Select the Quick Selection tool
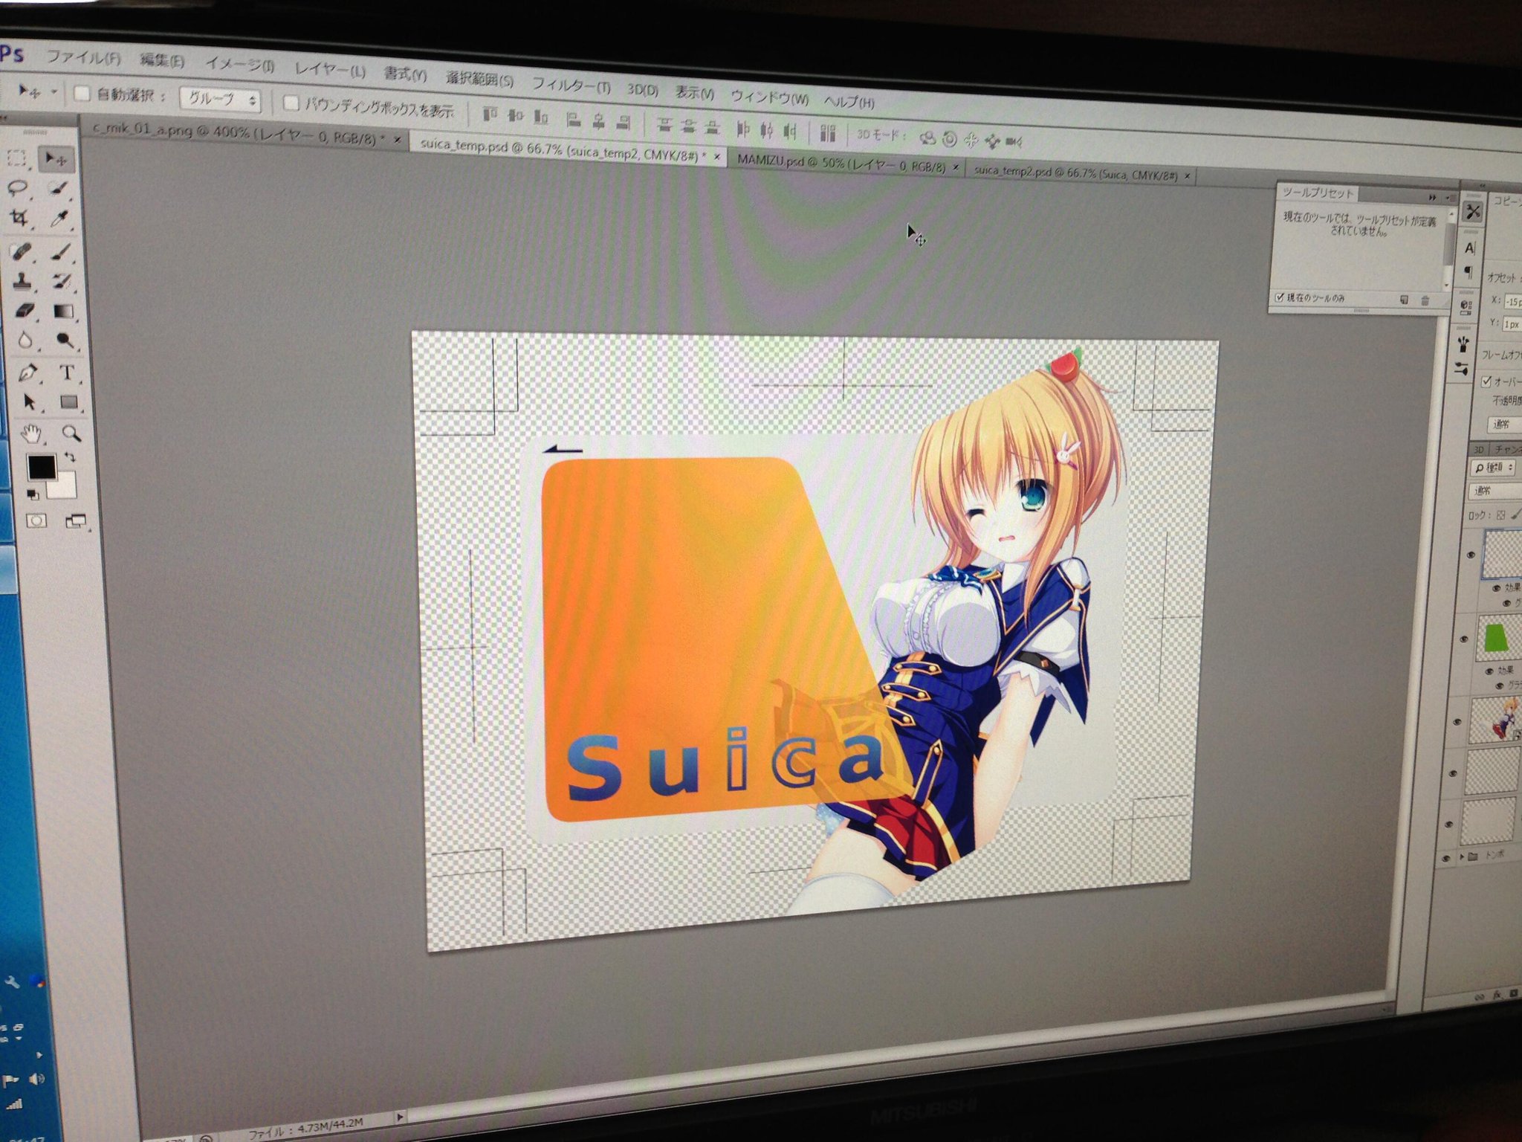 pyautogui.click(x=58, y=188)
